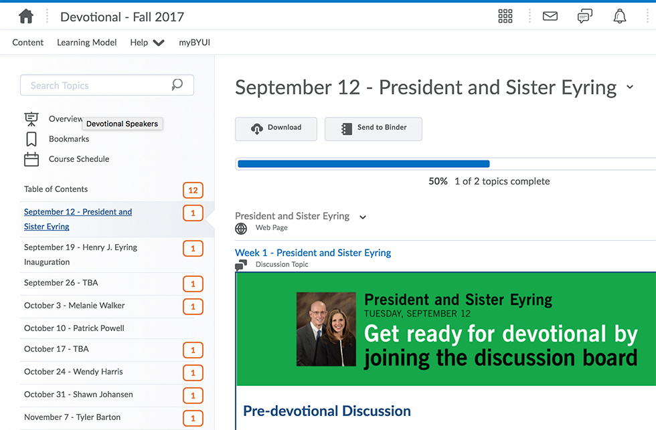Open Week 1 discussion link

pos(313,253)
